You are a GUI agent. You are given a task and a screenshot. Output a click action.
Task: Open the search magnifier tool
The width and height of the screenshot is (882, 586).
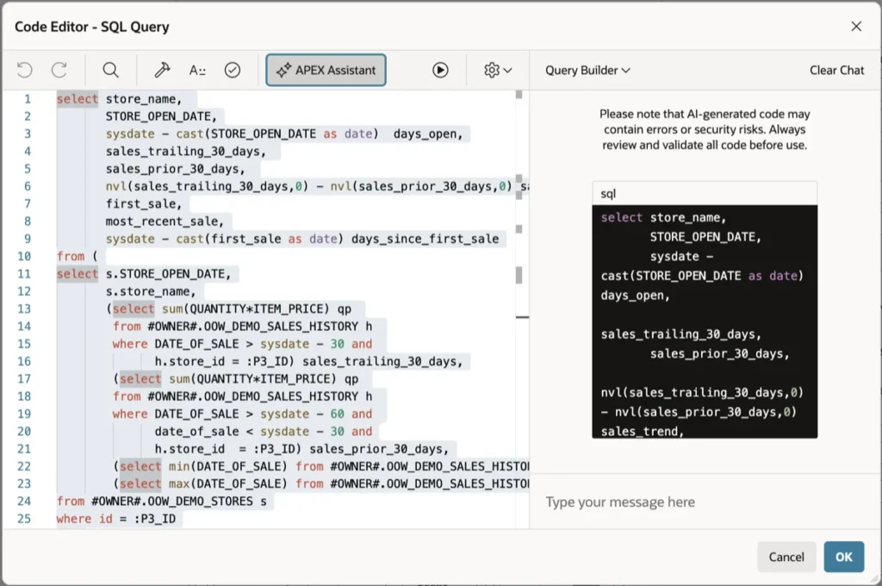point(111,70)
